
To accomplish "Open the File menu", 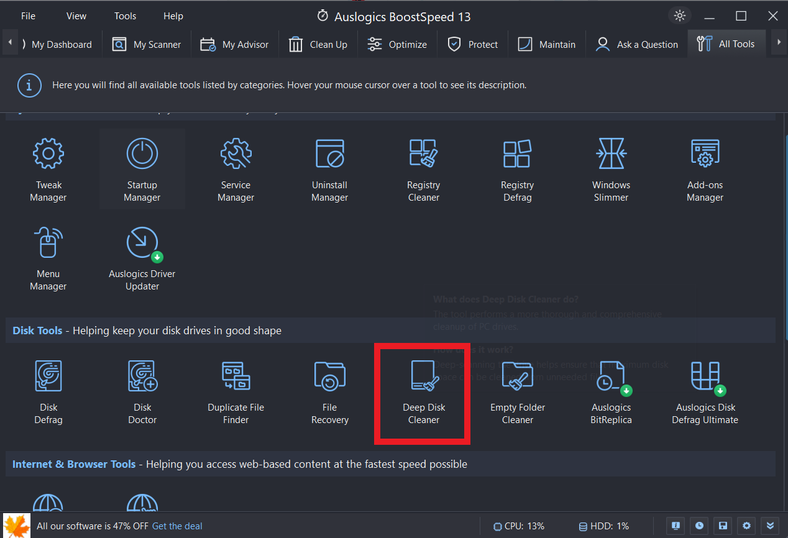I will [x=29, y=16].
